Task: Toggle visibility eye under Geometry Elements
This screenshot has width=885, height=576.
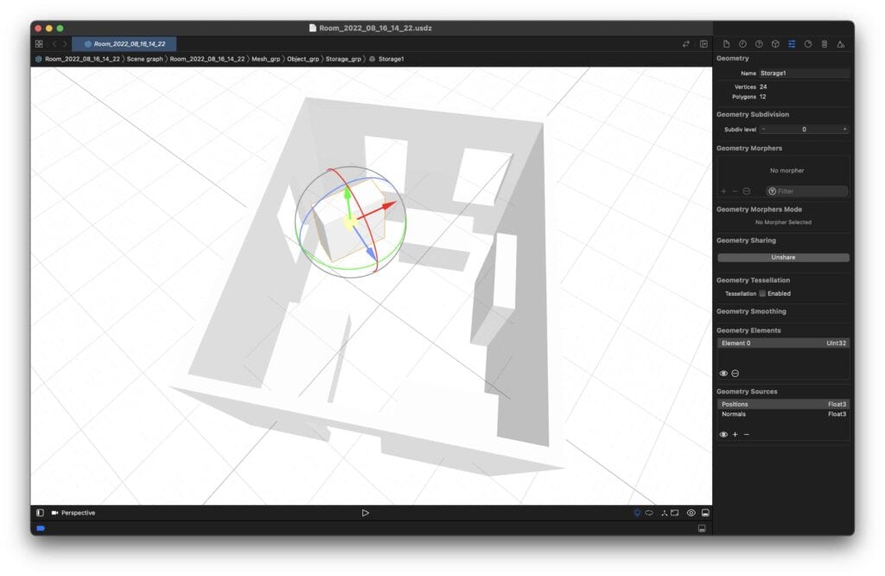Action: (x=723, y=373)
